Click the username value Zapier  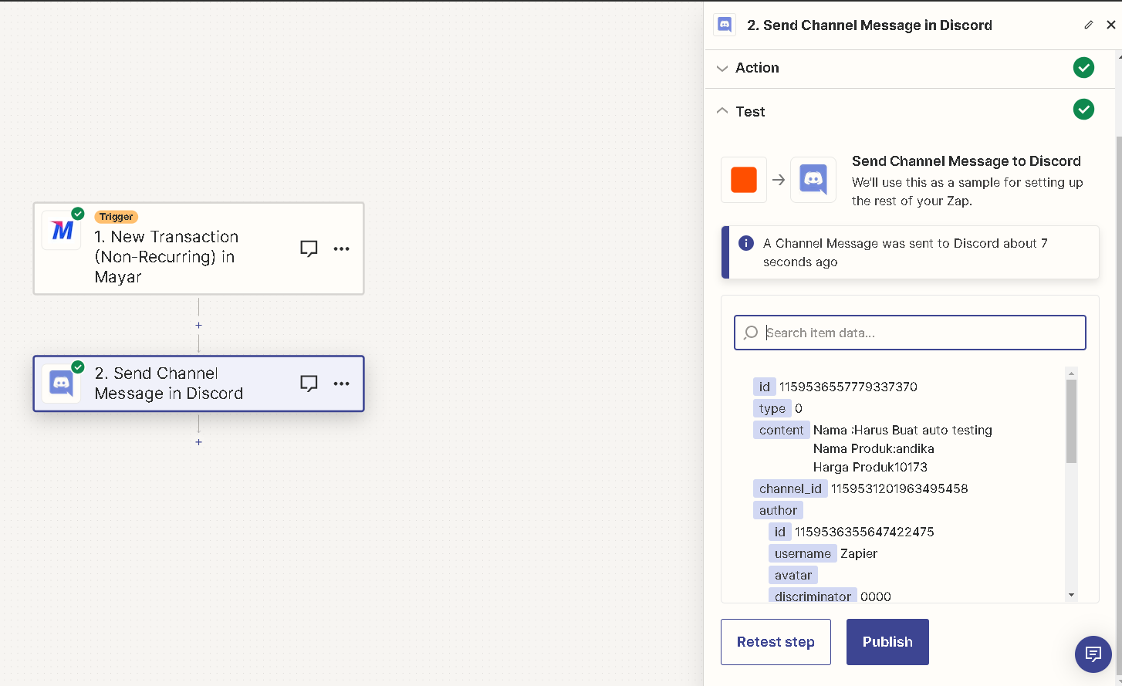pyautogui.click(x=859, y=553)
